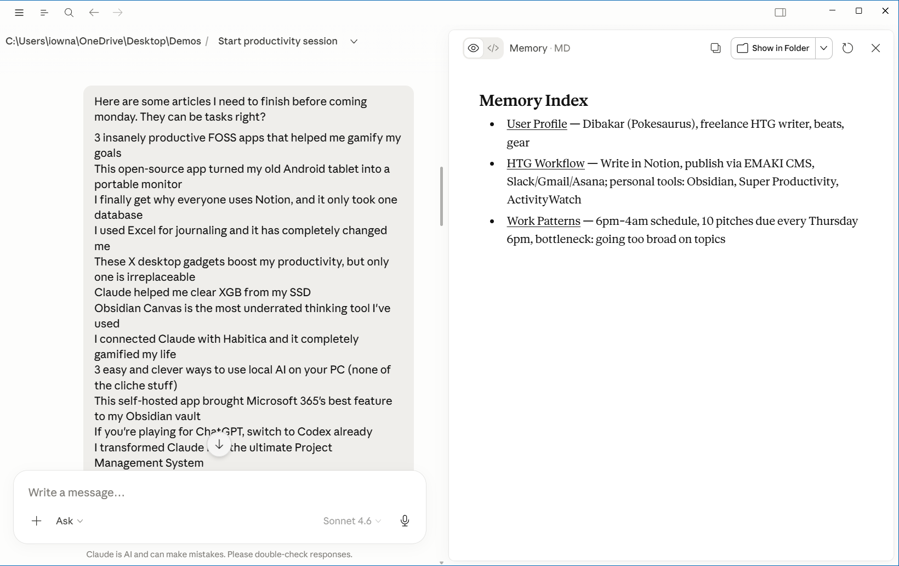Toggle the right side panel icon
Screen dimensions: 899x566
click(781, 13)
